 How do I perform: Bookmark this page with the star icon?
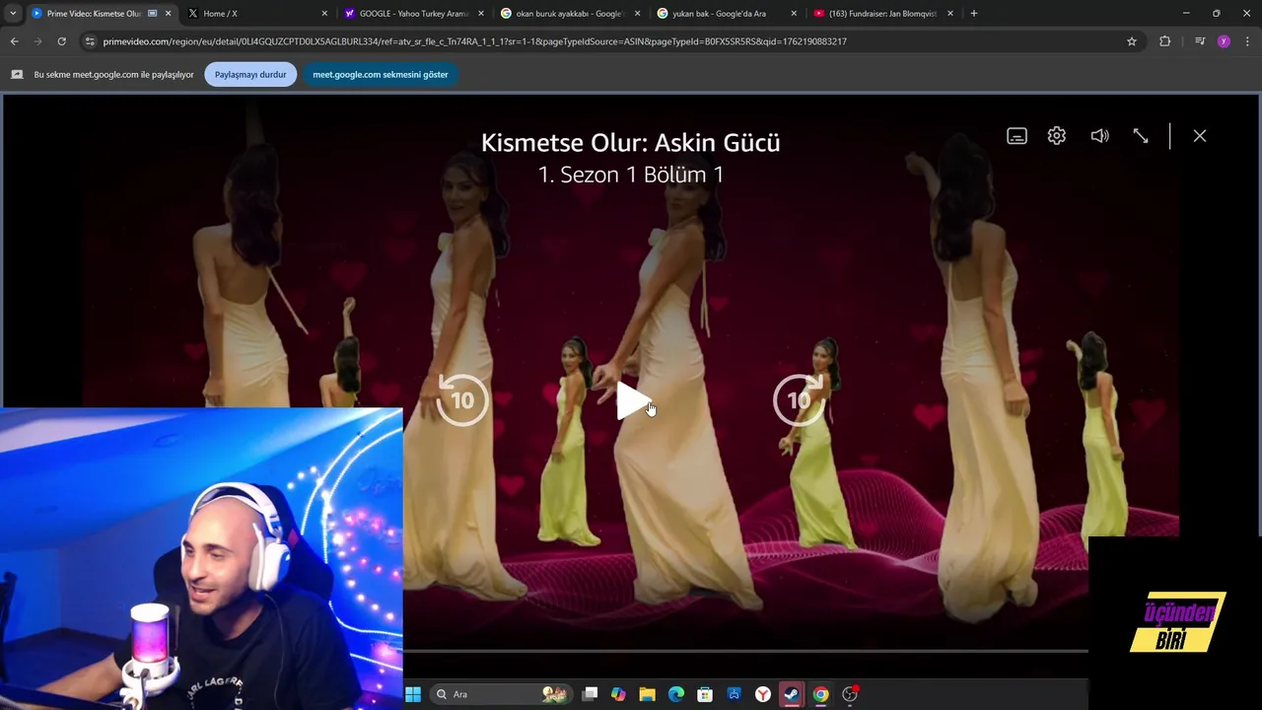(x=1132, y=41)
